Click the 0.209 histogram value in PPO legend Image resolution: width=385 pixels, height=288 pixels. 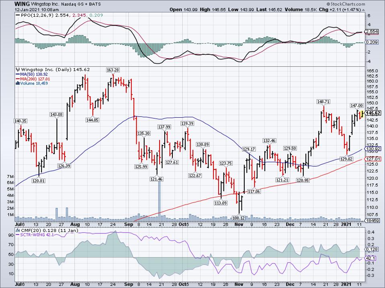96,15
